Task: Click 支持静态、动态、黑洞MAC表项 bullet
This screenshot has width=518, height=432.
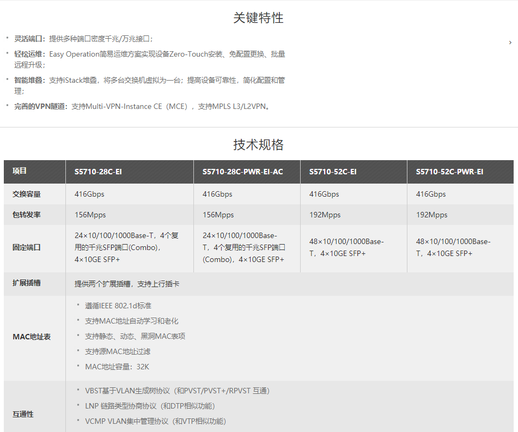Action: [135, 336]
